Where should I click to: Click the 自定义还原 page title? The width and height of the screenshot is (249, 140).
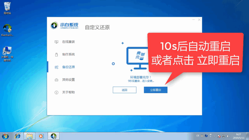pyautogui.click(x=97, y=27)
